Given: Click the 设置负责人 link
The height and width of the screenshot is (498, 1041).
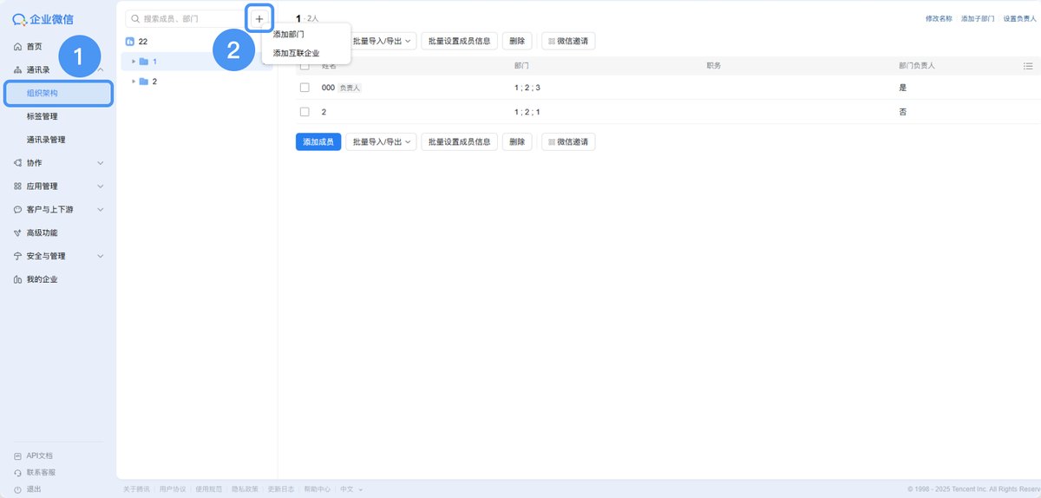Looking at the screenshot, I should coord(1020,18).
